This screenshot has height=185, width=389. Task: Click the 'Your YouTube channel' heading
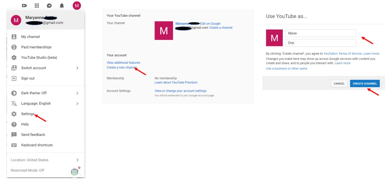point(123,15)
